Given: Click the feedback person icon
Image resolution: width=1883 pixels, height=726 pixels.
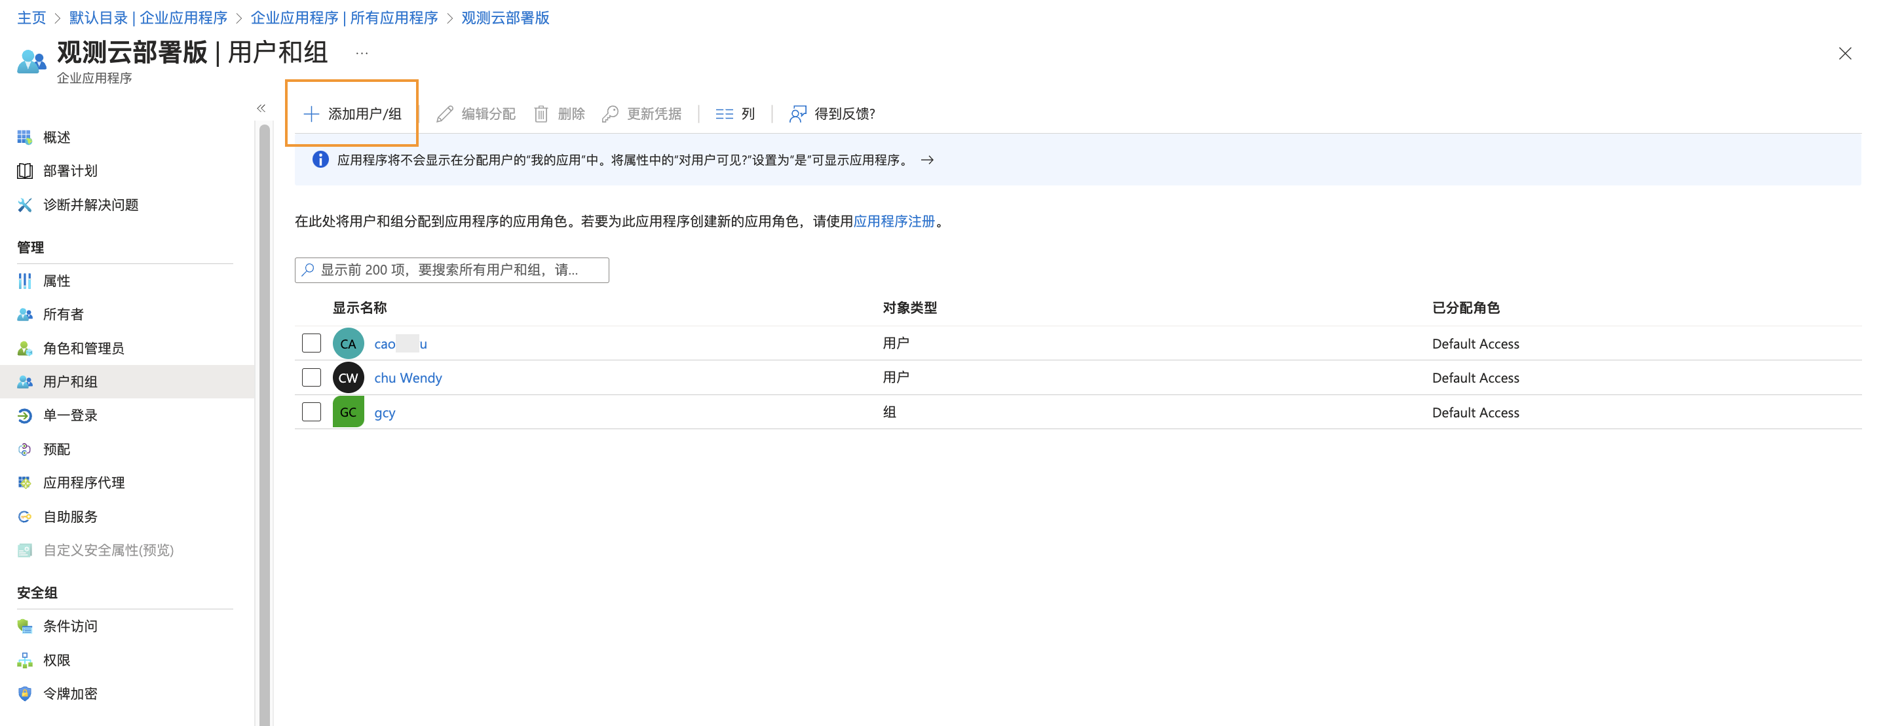Looking at the screenshot, I should [797, 114].
